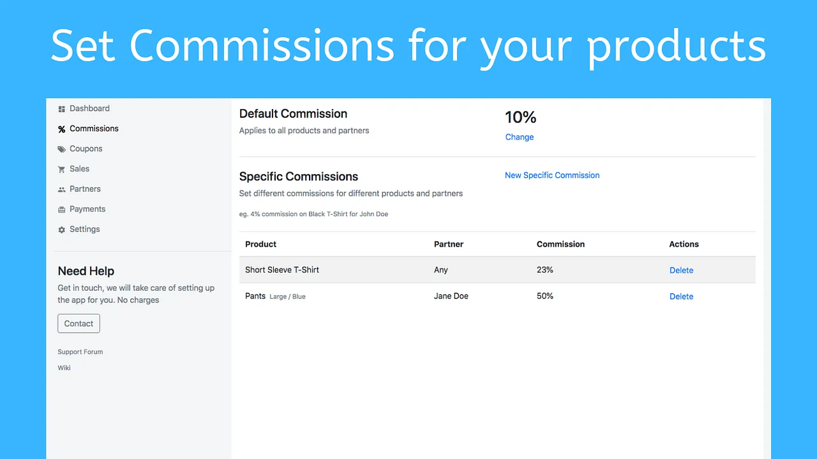Viewport: 817px width, 459px height.
Task: Navigate to the Partners page
Action: pos(85,189)
